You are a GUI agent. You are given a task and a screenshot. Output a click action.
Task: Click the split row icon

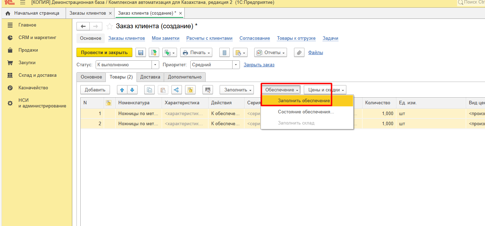pyautogui.click(x=176, y=90)
